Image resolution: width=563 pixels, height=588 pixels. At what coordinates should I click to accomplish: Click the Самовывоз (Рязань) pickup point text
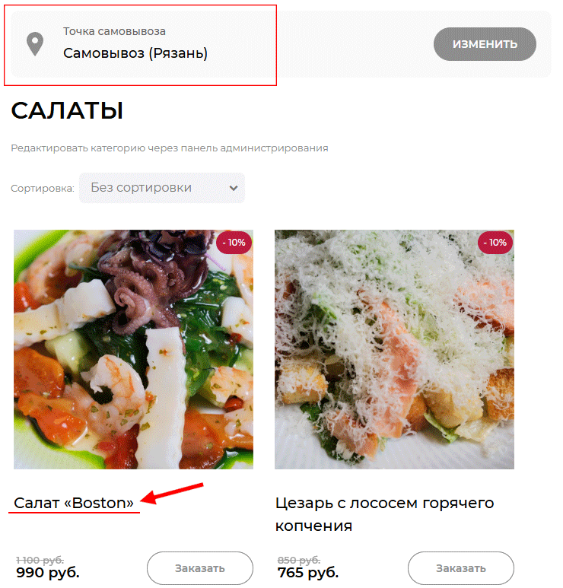[135, 53]
